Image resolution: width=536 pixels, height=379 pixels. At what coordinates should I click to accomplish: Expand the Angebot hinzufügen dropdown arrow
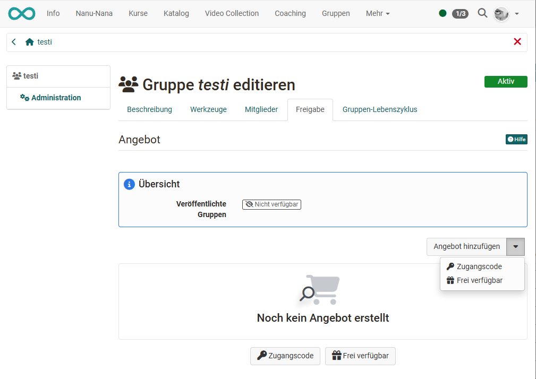(515, 246)
